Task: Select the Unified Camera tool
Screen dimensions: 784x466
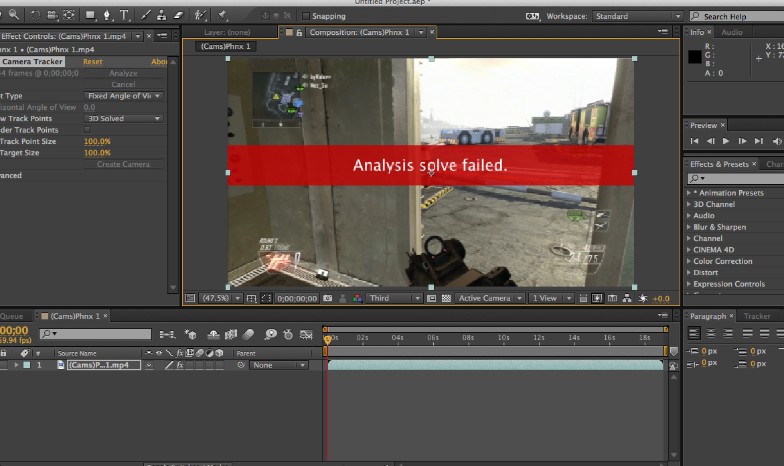Action: [x=52, y=15]
